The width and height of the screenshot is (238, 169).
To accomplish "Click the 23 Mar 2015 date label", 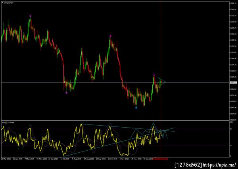I will 6,159.
